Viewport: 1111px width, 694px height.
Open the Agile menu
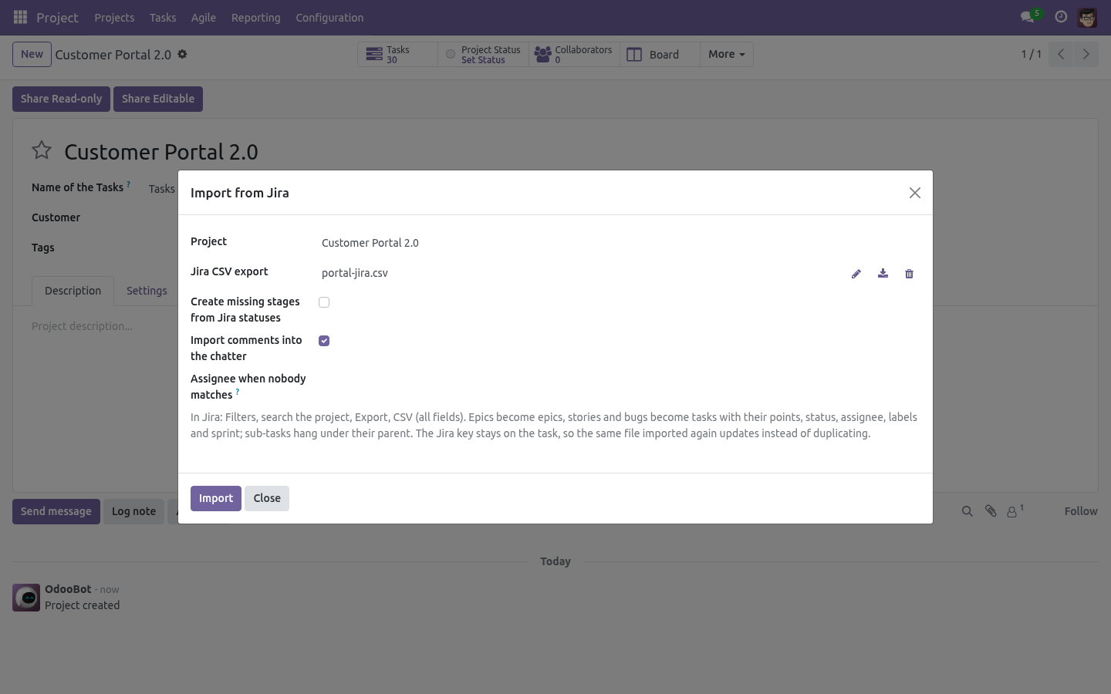click(x=204, y=17)
